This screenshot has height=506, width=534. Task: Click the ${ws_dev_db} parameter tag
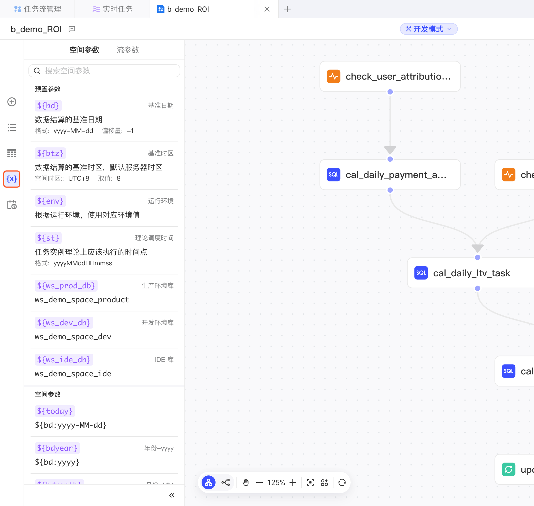tap(64, 323)
